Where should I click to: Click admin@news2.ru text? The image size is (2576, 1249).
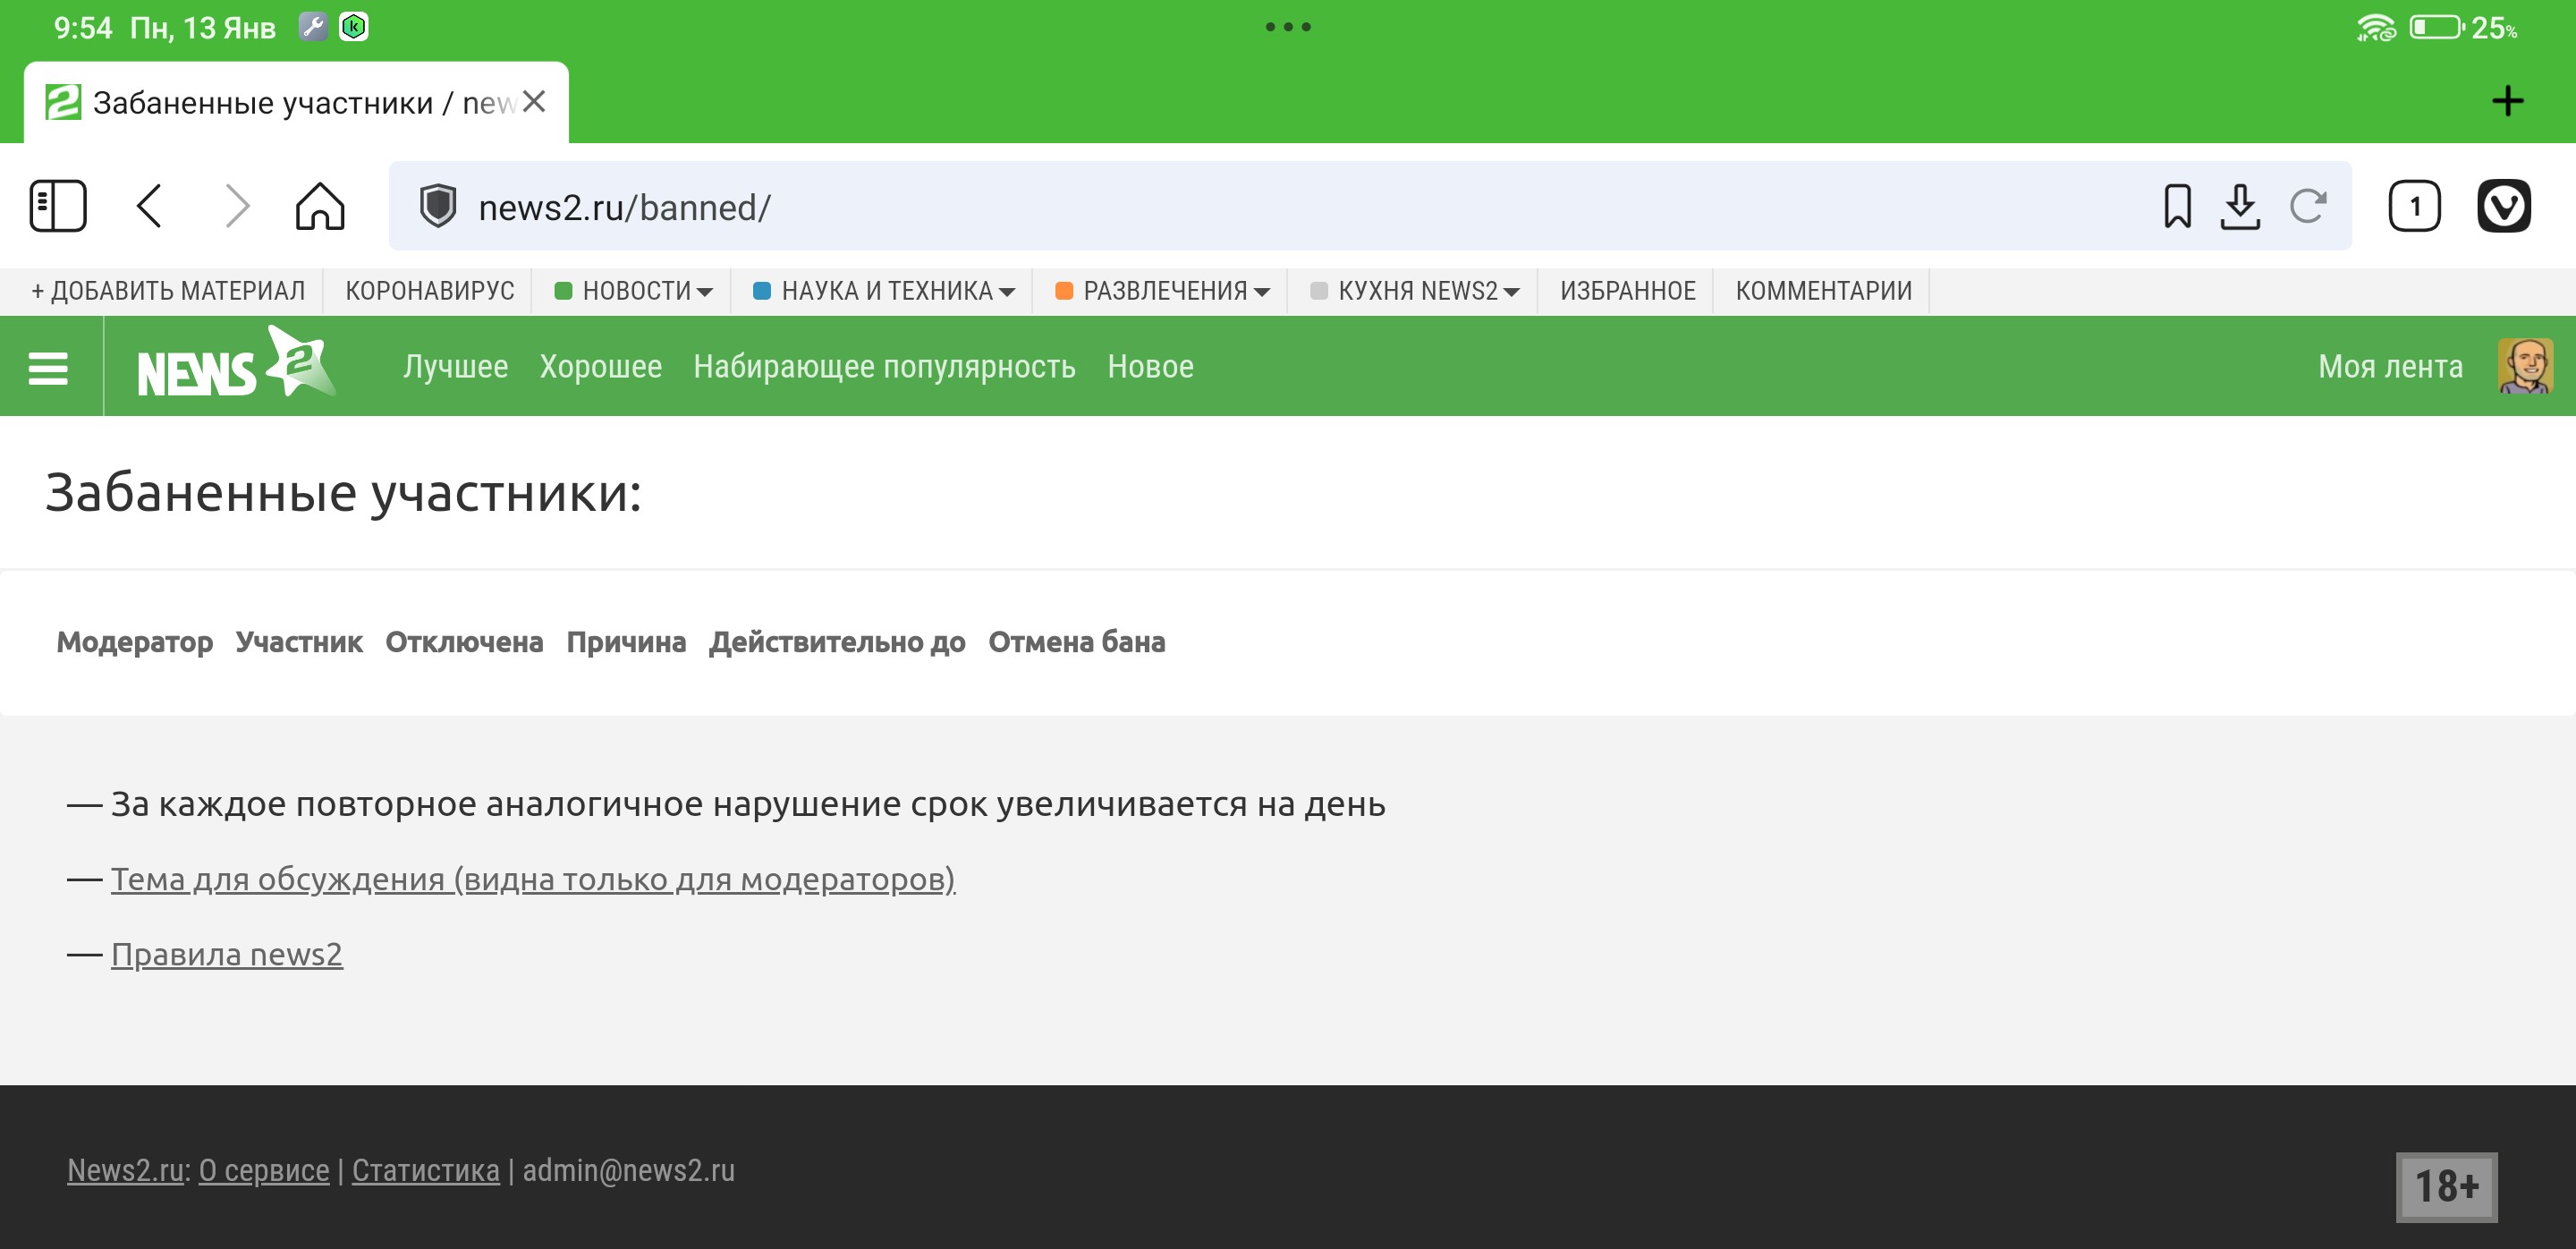click(x=629, y=1170)
